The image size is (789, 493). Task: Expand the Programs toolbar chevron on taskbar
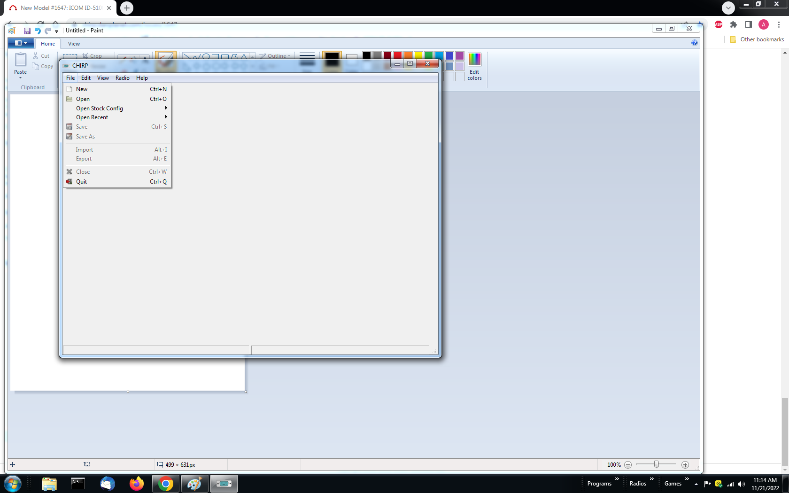pyautogui.click(x=617, y=479)
